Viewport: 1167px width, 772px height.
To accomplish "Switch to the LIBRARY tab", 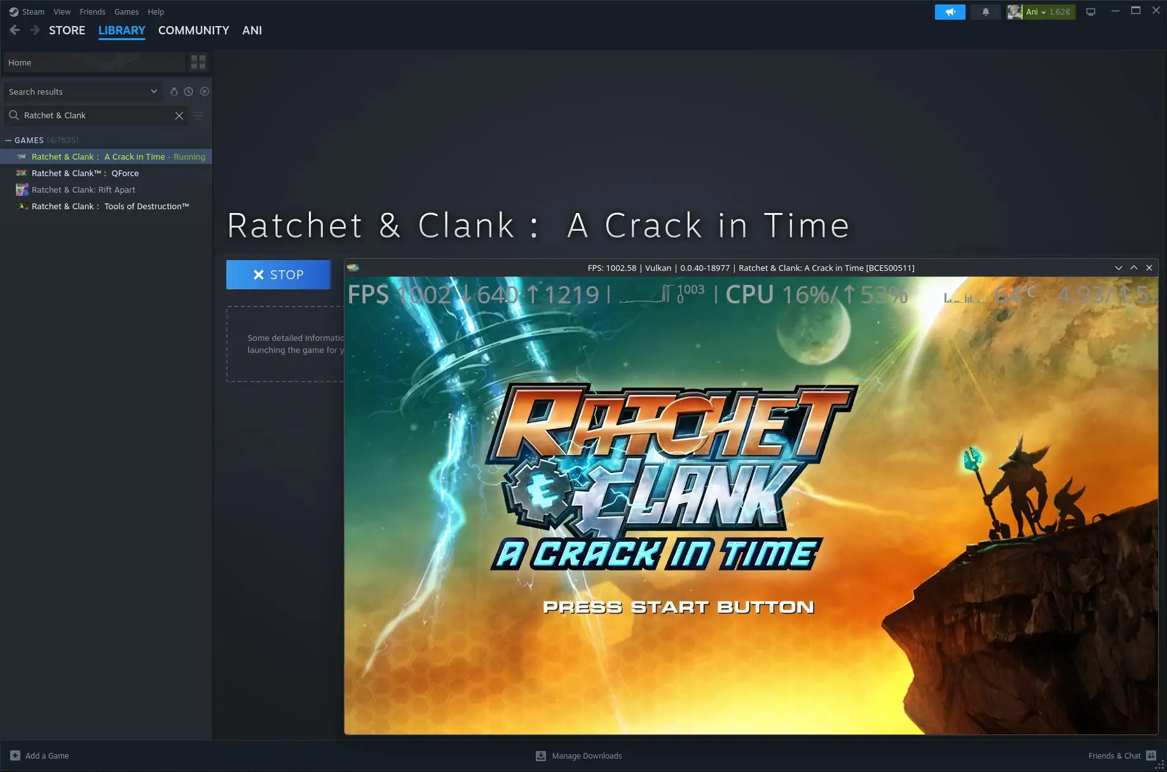I will (121, 30).
